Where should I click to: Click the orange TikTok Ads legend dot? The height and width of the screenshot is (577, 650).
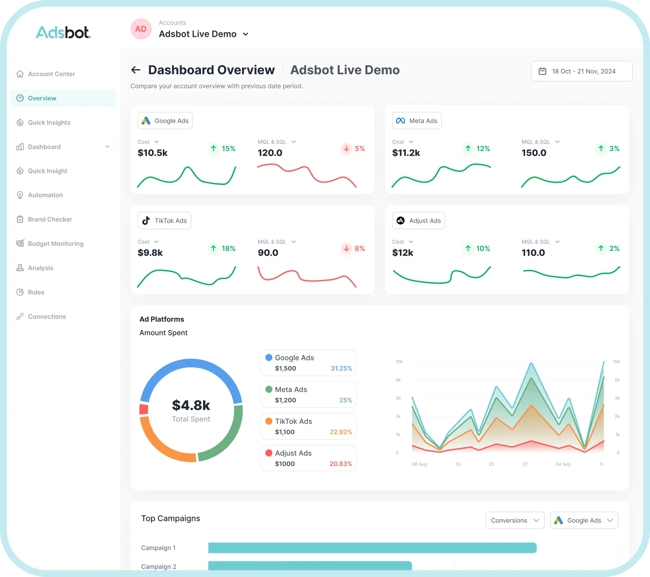269,421
